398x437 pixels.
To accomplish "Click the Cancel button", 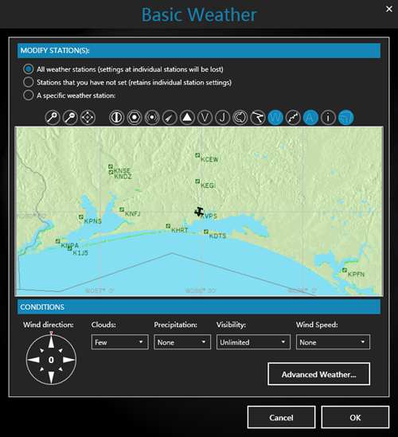I will point(281,417).
